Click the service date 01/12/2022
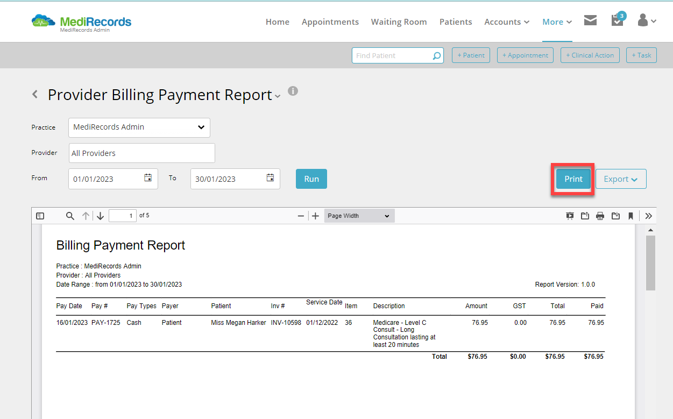673x419 pixels. [322, 323]
